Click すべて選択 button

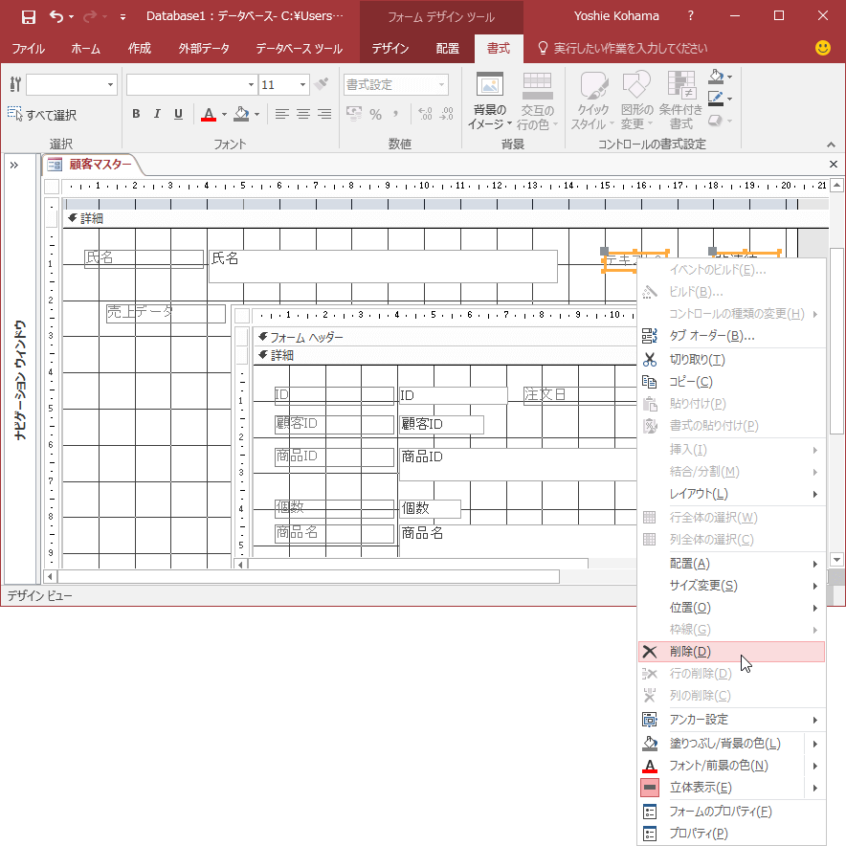[x=42, y=115]
